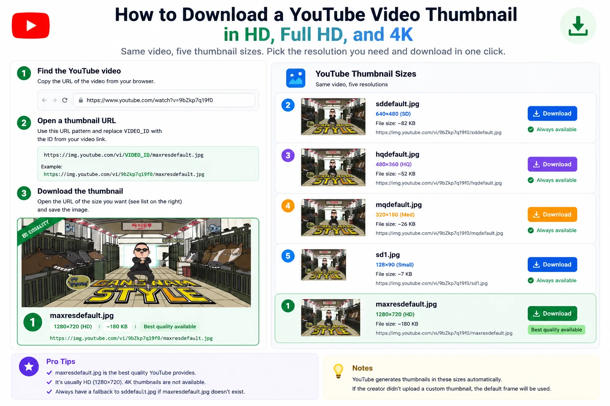Click the maxresdefault.jpg thumbnail in the sizes list
Viewport: 610px width, 406px height.
(x=331, y=318)
